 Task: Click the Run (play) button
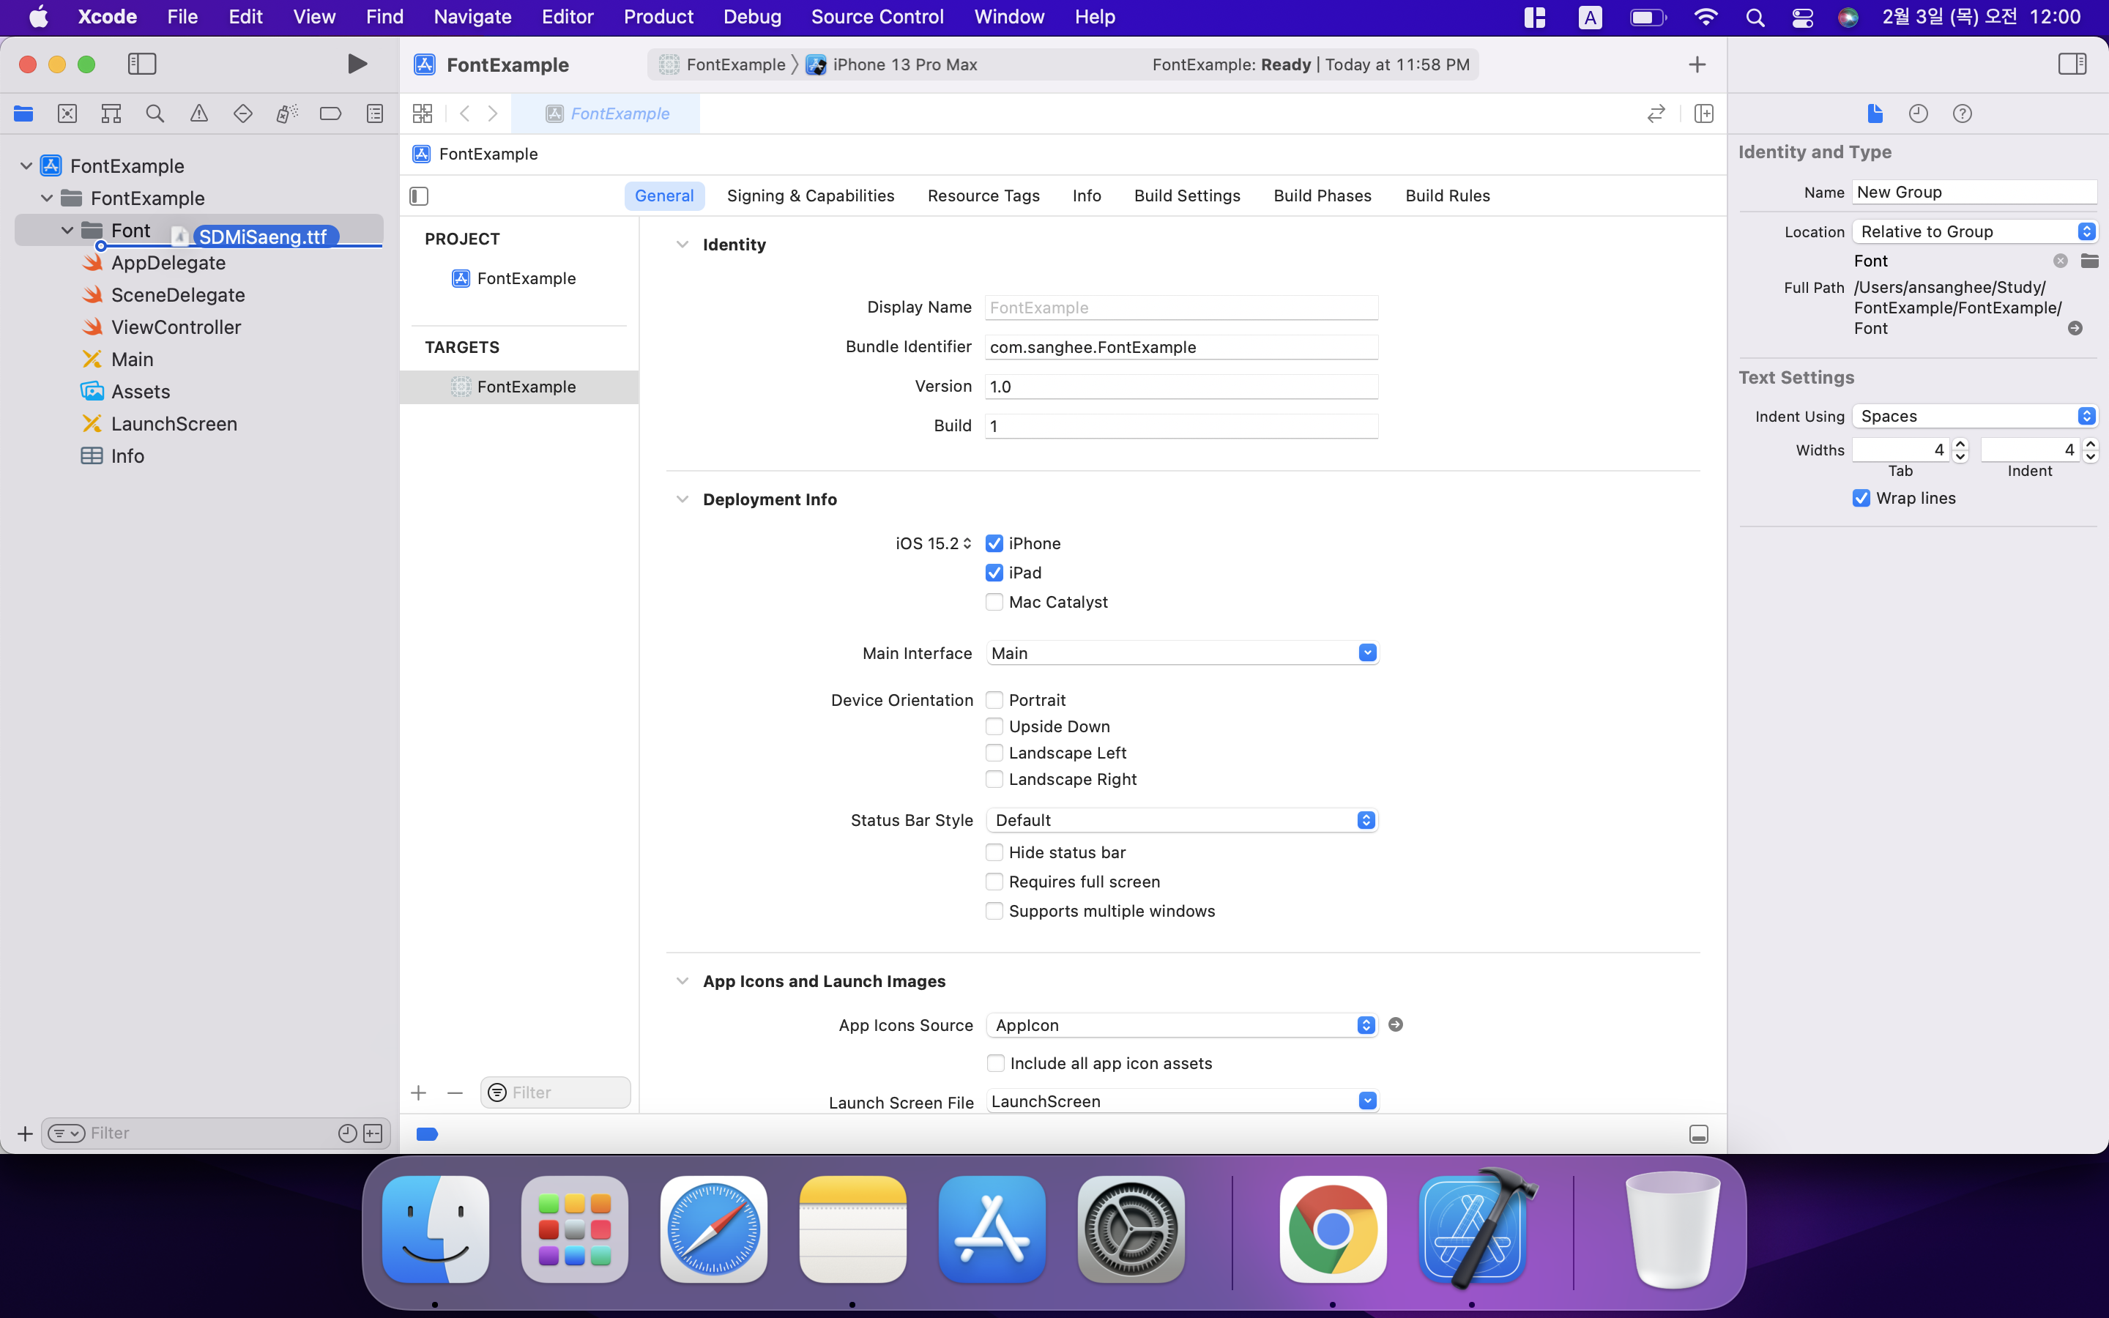(357, 64)
